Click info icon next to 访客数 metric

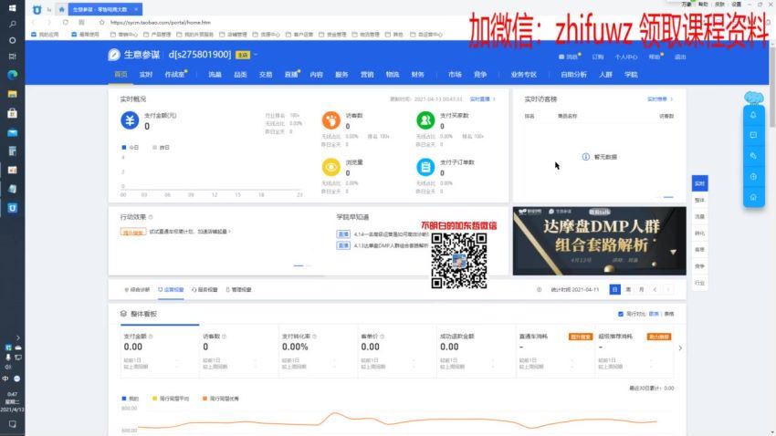click(x=225, y=337)
